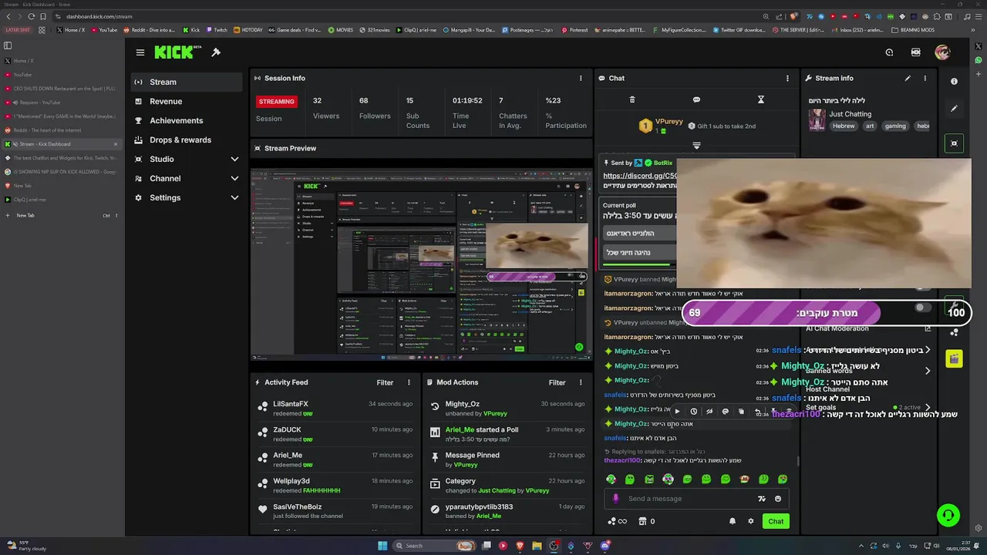Select the gaming stream tag
The height and width of the screenshot is (555, 987).
pos(895,126)
